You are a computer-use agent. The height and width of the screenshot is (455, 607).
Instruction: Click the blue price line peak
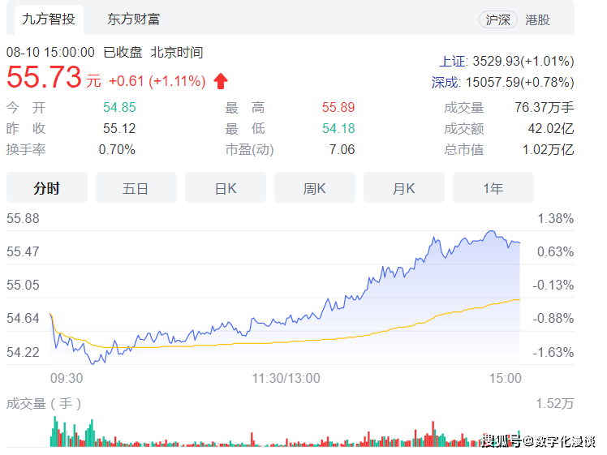[490, 232]
